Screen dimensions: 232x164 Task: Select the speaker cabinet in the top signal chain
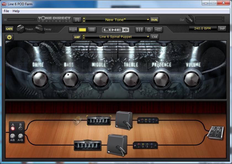[x=124, y=121]
